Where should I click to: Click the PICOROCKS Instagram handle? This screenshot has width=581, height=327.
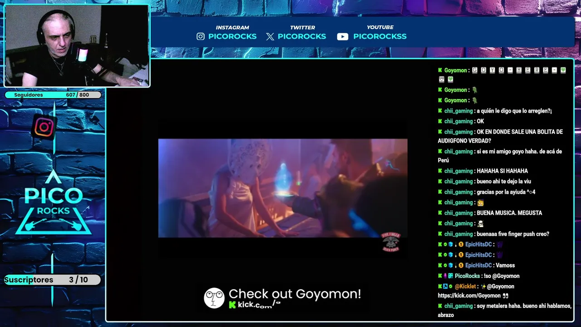point(232,36)
